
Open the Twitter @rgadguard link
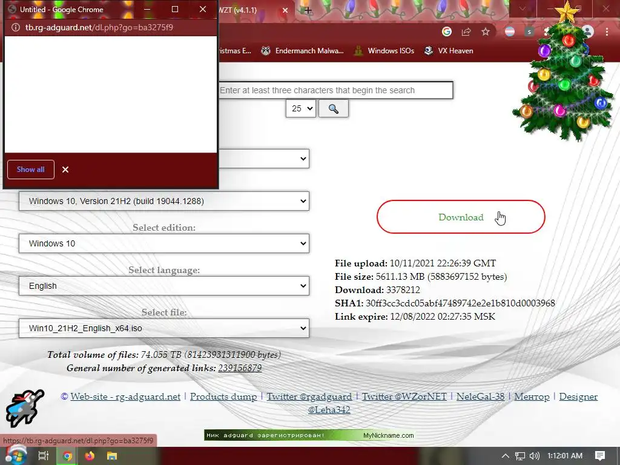tap(309, 397)
